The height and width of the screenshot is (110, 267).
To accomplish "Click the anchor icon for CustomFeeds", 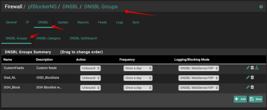I will 257,68.
